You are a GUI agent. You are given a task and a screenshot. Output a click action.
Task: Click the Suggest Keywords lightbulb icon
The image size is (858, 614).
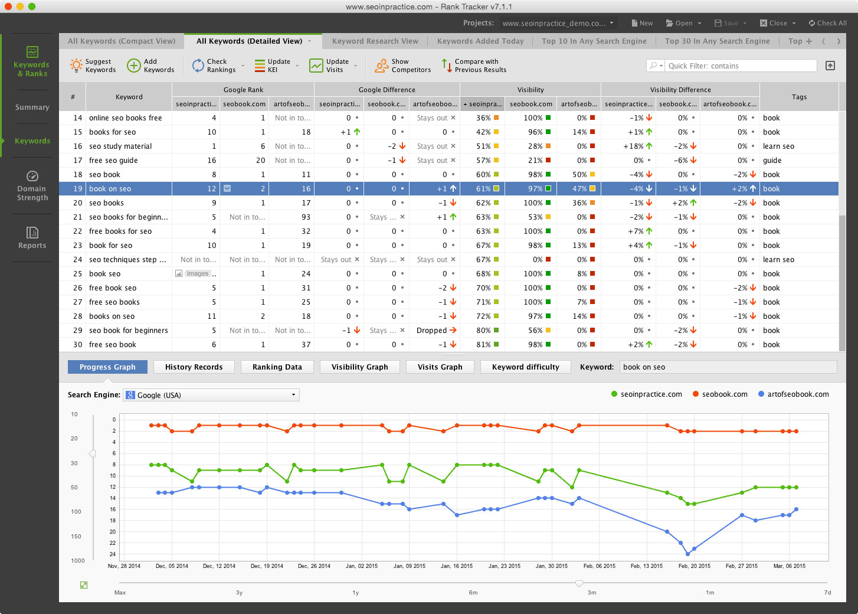[x=76, y=66]
